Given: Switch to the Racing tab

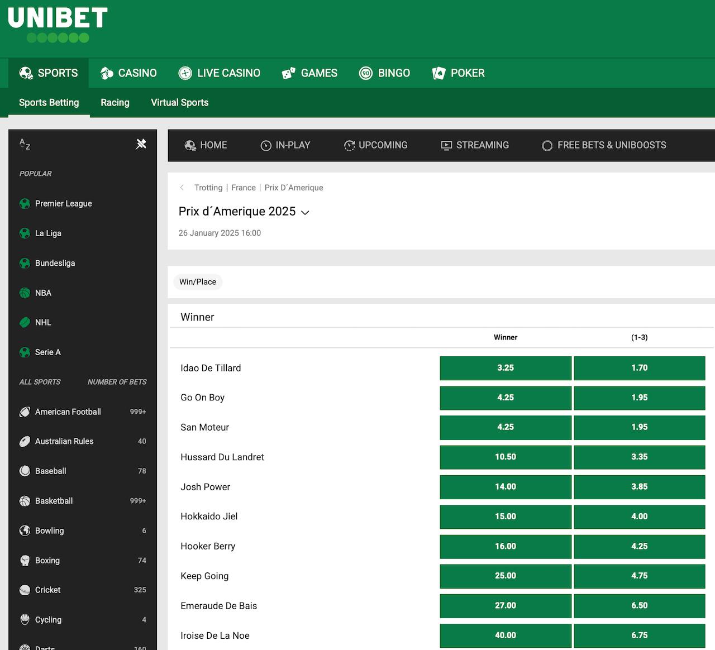Looking at the screenshot, I should [115, 103].
